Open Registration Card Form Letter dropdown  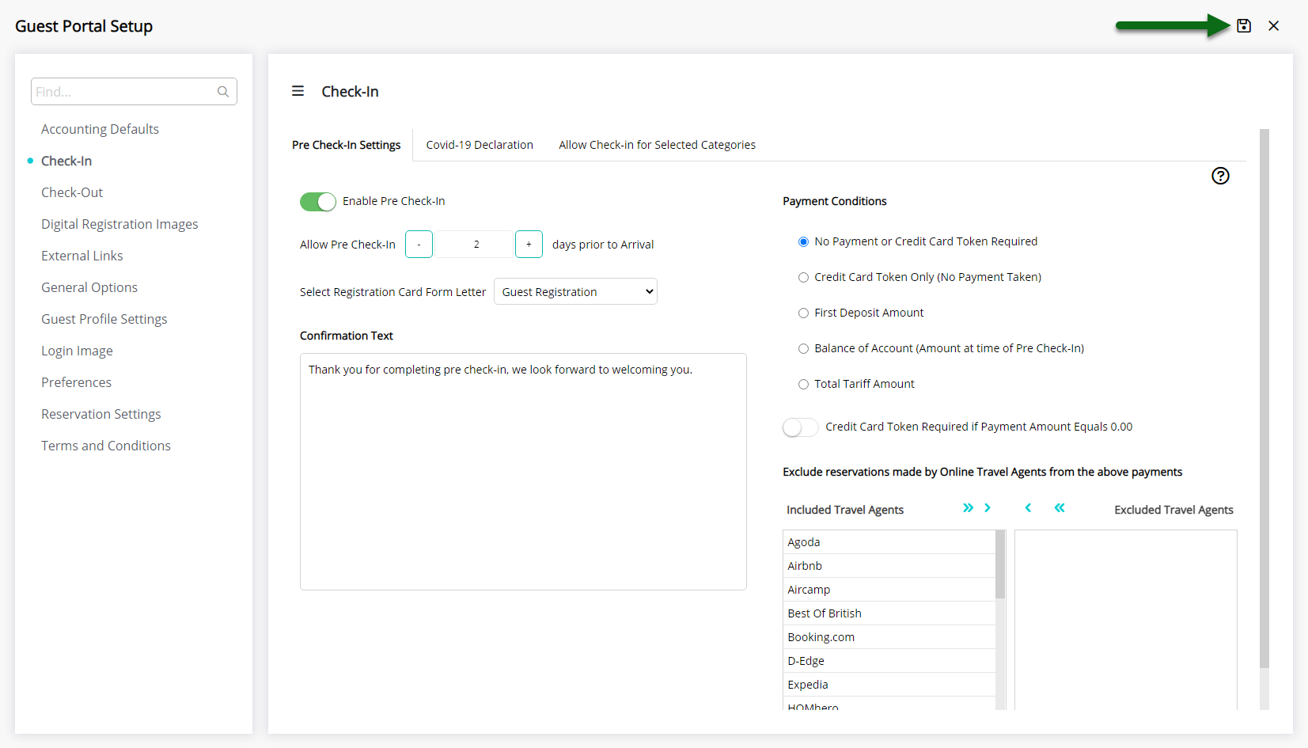pyautogui.click(x=575, y=292)
